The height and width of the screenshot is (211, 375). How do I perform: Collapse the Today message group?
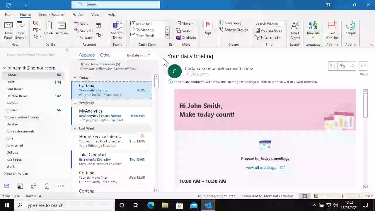coord(75,78)
